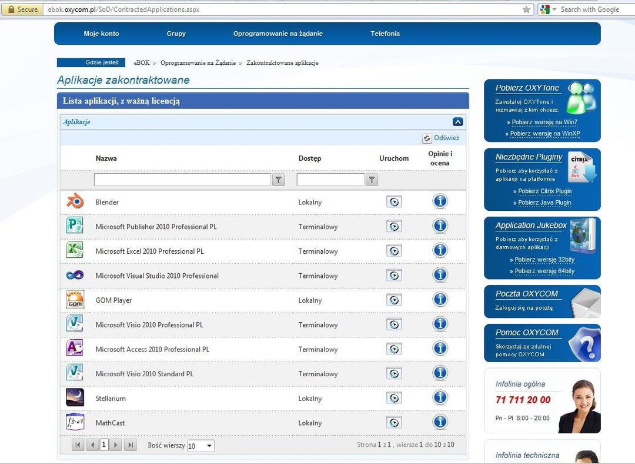Launch Microsoft Visual Studio 2010 Professional
Viewport: 635px width, 464px height.
(x=394, y=276)
